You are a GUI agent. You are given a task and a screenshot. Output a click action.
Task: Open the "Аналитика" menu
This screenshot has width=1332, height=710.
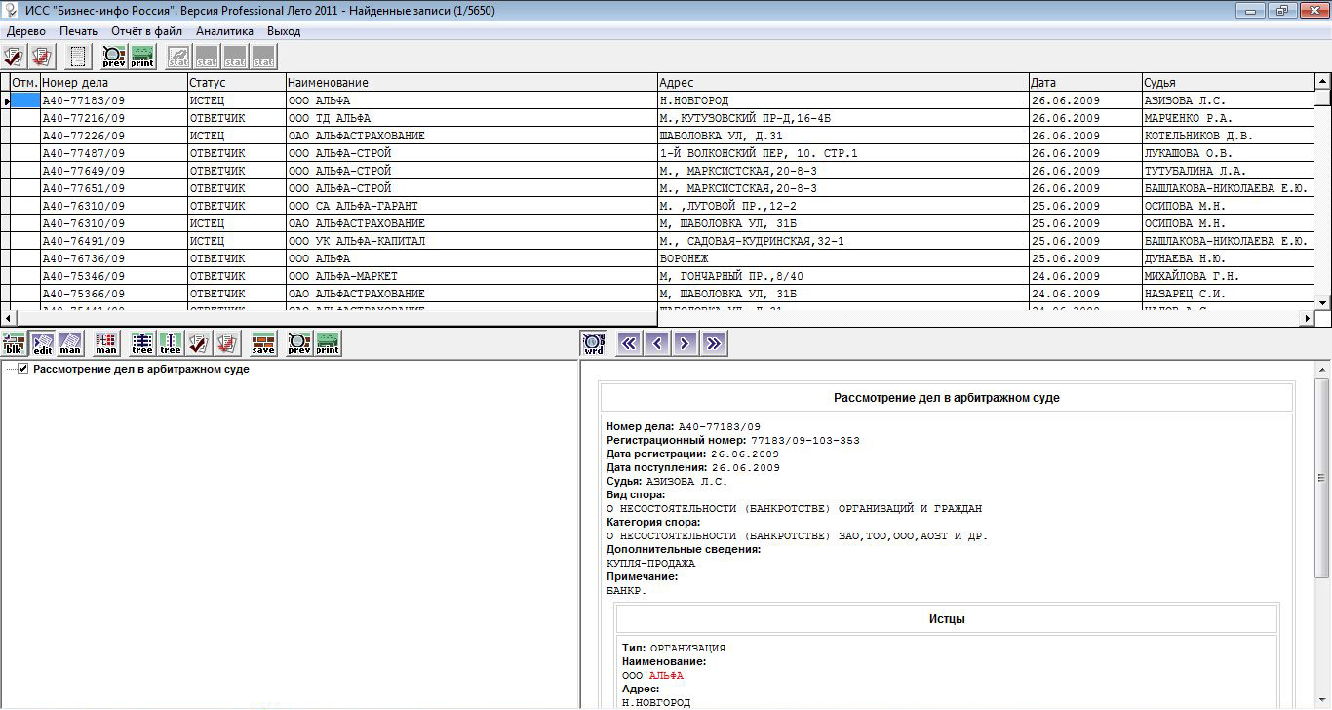224,31
